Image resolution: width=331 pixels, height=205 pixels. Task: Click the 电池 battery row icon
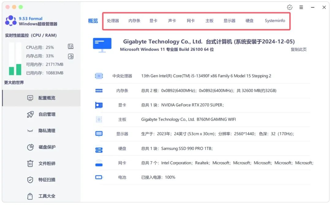coord(99,177)
